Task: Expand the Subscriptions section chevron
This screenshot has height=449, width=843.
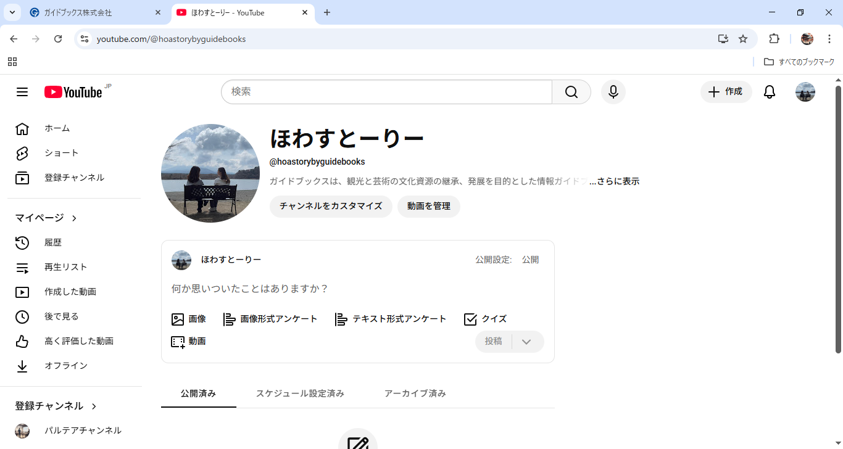Action: coord(94,406)
